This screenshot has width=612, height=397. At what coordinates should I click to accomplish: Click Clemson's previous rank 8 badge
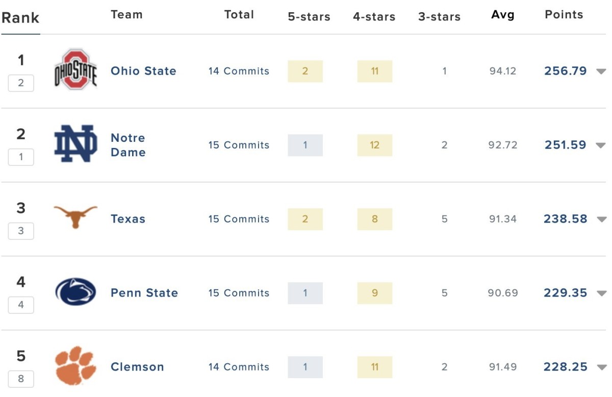[21, 379]
